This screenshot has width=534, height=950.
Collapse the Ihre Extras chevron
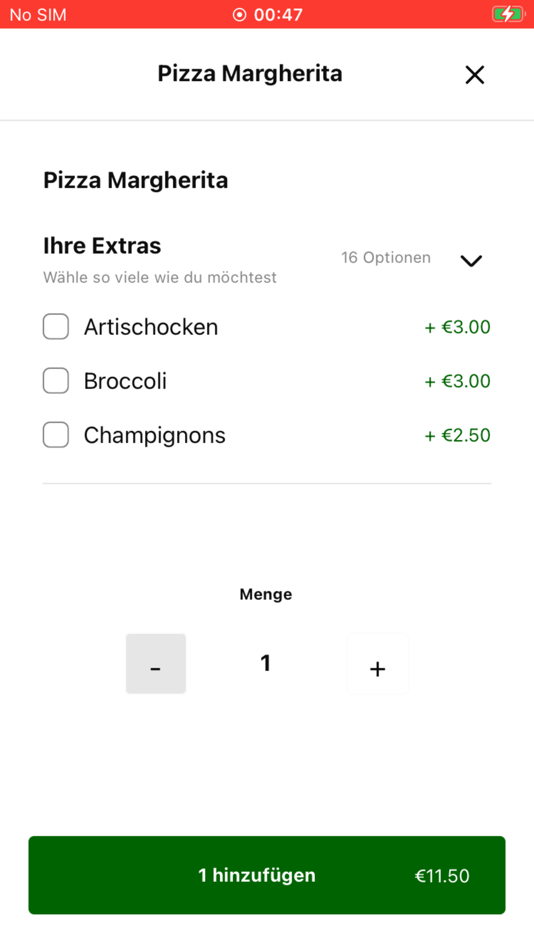[471, 260]
